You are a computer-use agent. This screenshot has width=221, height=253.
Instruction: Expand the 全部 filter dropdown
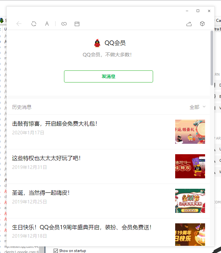click(198, 107)
